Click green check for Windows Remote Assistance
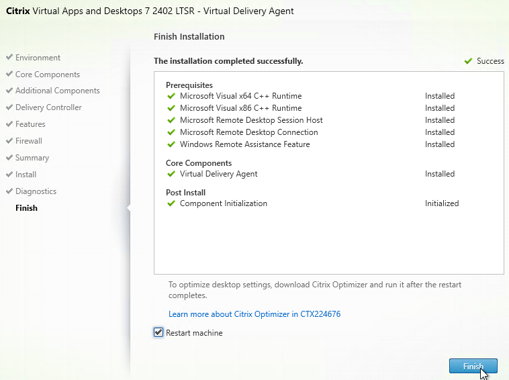 [x=171, y=144]
